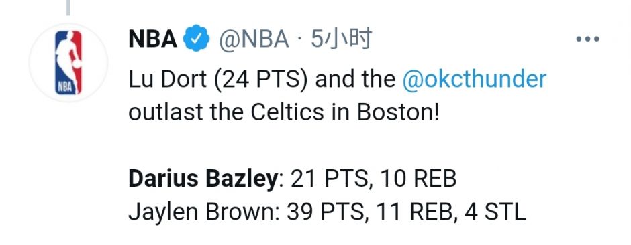Viewport: 631px width, 245px height.
Task: Click the "4 STL" stat text
Action: pyautogui.click(x=495, y=212)
